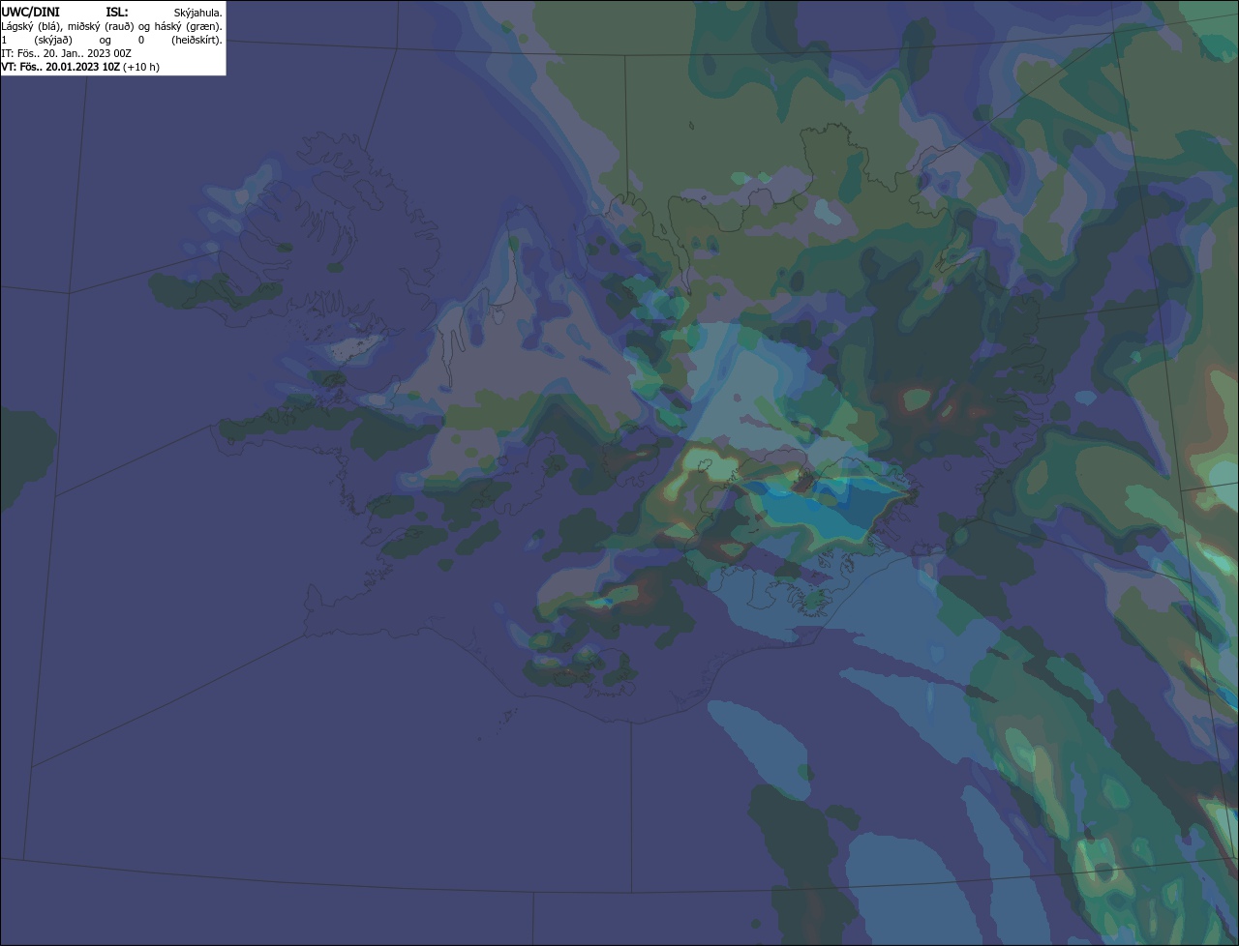Screen dimensions: 1239x946
Task: Click the bold 'VT: Fös.. 20.01.2023 10Z' text
Action: [61, 67]
